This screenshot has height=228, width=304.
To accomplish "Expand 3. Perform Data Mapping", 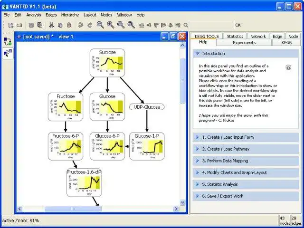I will click(246, 161).
